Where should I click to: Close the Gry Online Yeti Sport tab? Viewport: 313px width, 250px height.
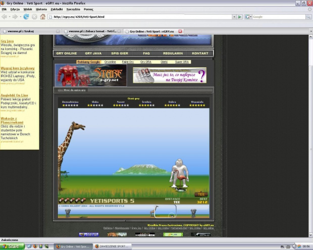tap(180, 31)
